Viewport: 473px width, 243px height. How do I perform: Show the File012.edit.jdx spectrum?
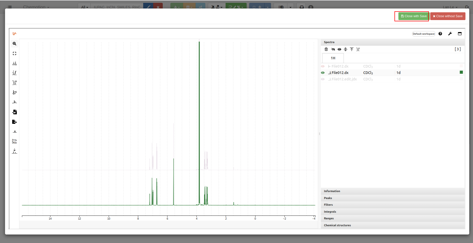(323, 79)
